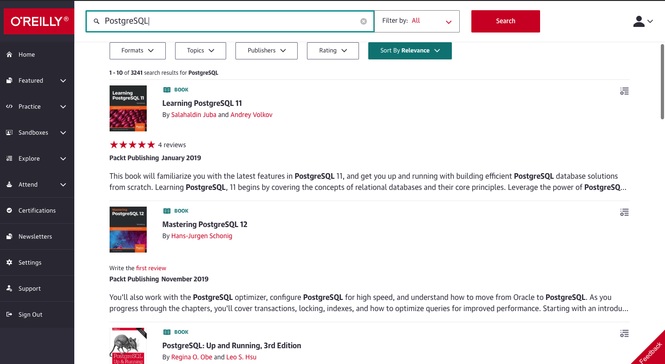Click the five-star rating for Learning PostgreSQL 11
665x364 pixels.
(x=132, y=145)
